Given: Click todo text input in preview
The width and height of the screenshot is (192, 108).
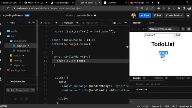Looking at the screenshot, I should click(159, 35).
